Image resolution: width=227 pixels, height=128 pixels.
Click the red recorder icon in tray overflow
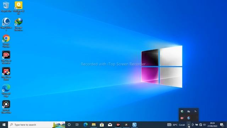click(x=182, y=118)
